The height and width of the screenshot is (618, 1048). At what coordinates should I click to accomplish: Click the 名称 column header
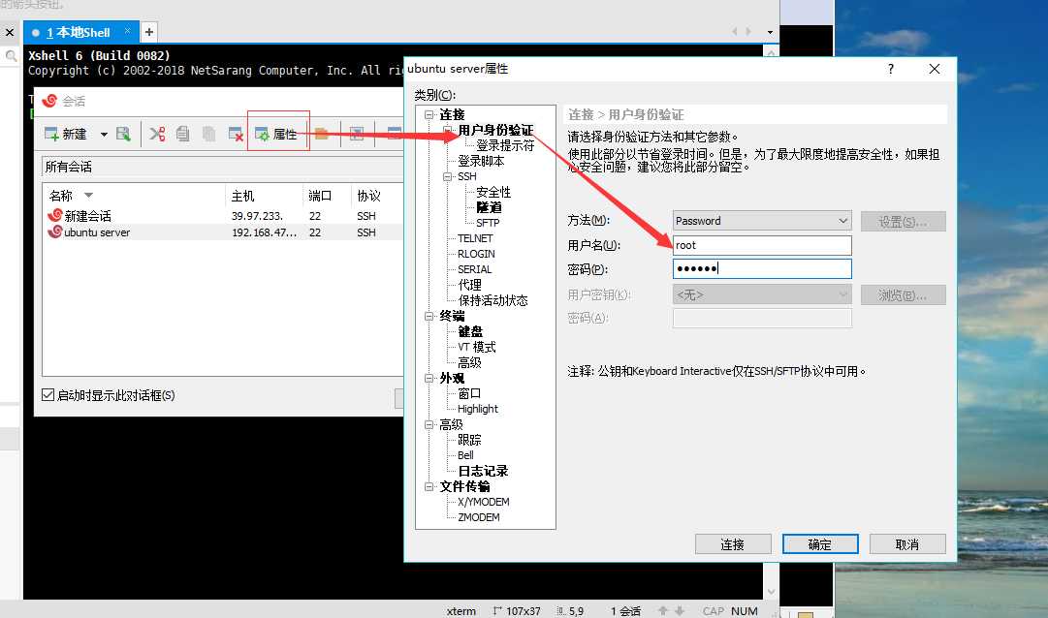pos(60,196)
